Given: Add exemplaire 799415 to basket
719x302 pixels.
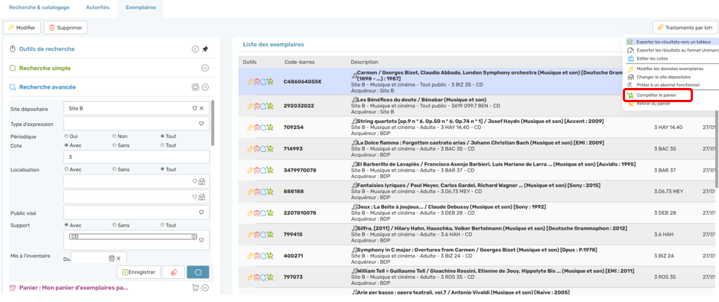Looking at the screenshot, I should pyautogui.click(x=270, y=235).
